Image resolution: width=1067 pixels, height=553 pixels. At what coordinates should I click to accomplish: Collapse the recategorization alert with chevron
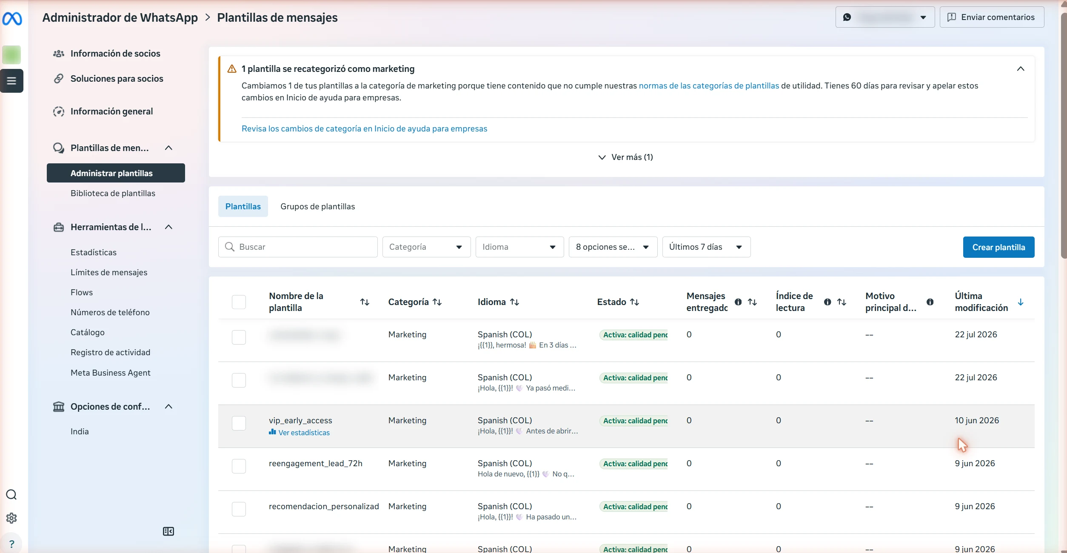(1021, 69)
